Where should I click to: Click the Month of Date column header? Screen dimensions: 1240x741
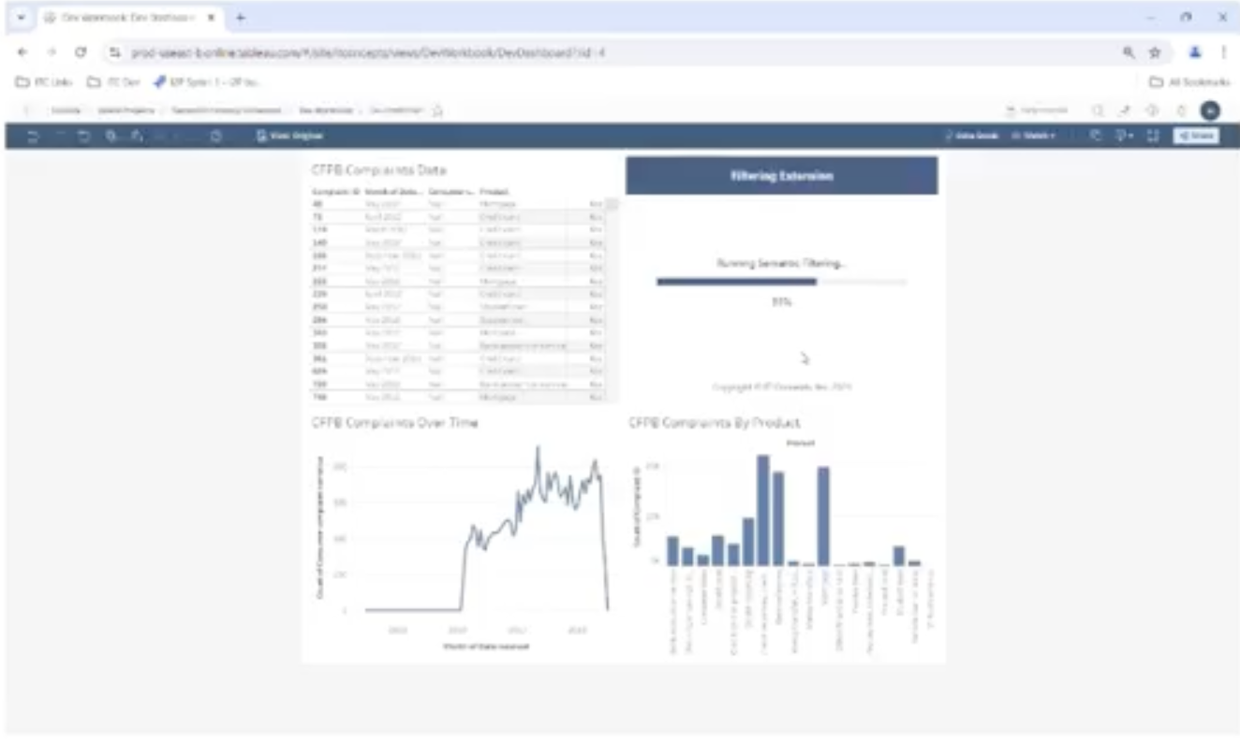click(393, 191)
